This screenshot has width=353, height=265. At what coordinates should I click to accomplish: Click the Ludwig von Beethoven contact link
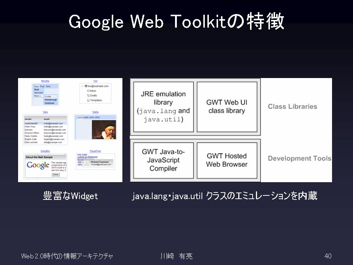pyautogui.click(x=88, y=157)
